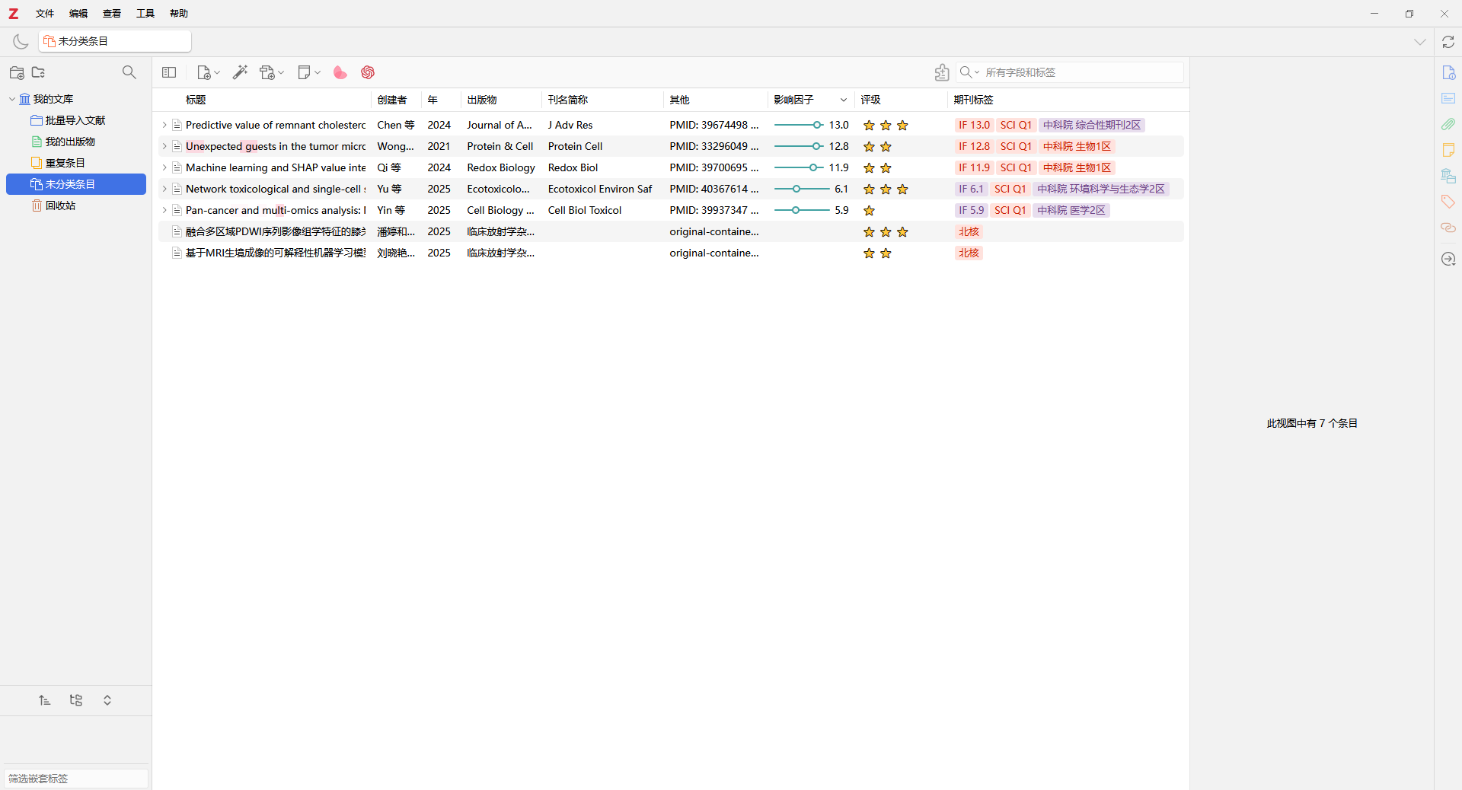Open the new item dropdown in toolbar
The image size is (1462, 790).
click(x=208, y=72)
